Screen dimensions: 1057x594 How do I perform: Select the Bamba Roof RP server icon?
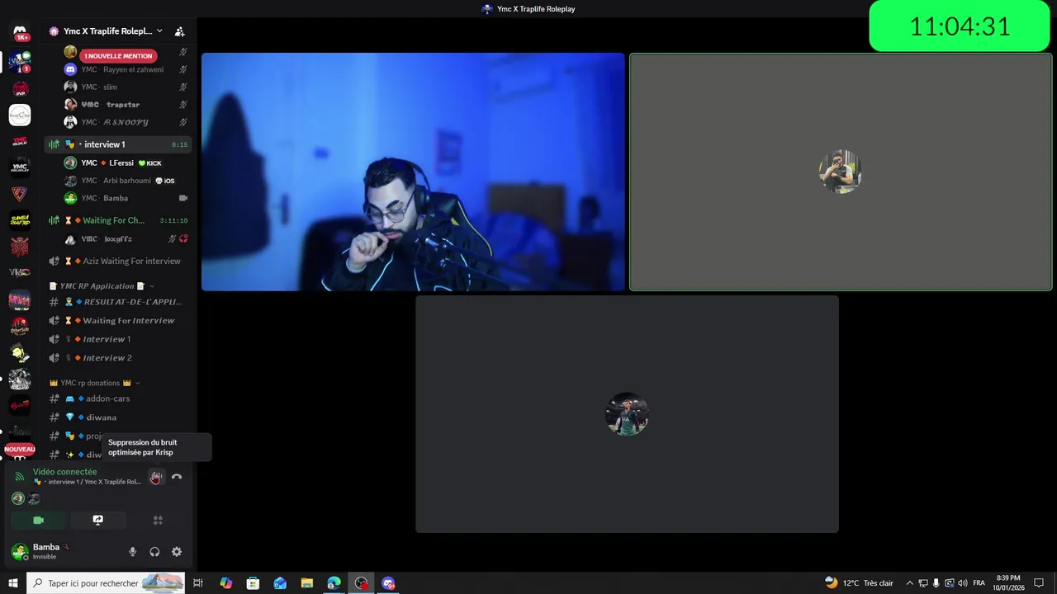tap(20, 220)
